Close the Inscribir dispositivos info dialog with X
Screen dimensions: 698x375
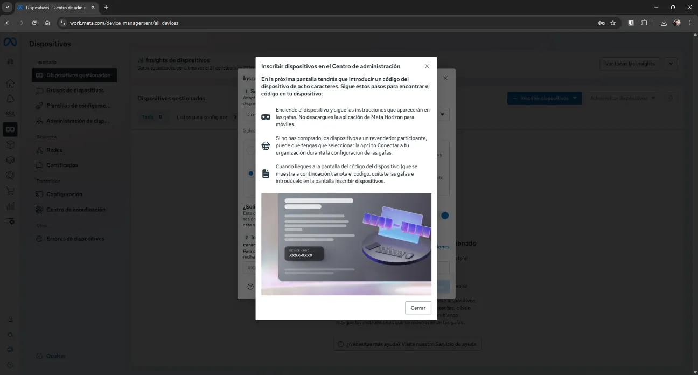click(x=427, y=66)
